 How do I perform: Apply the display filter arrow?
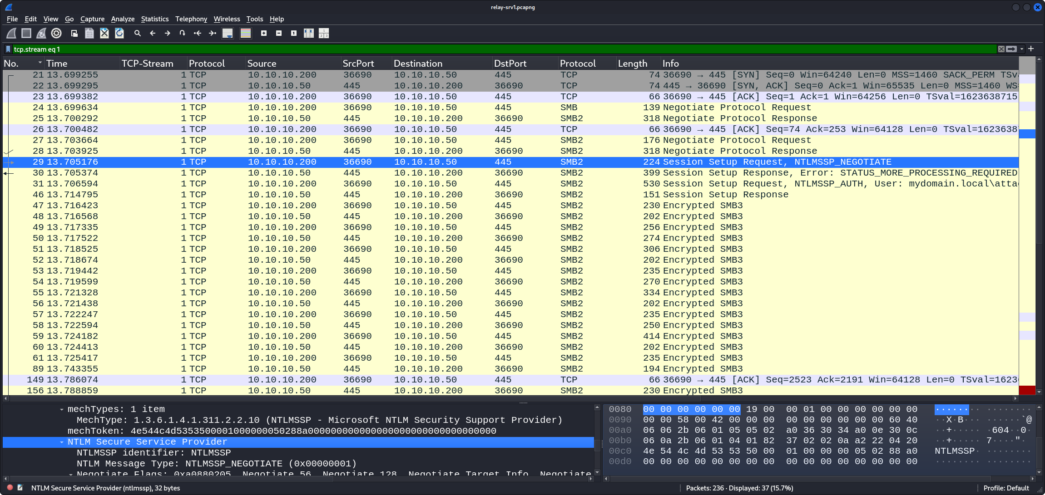[1011, 49]
